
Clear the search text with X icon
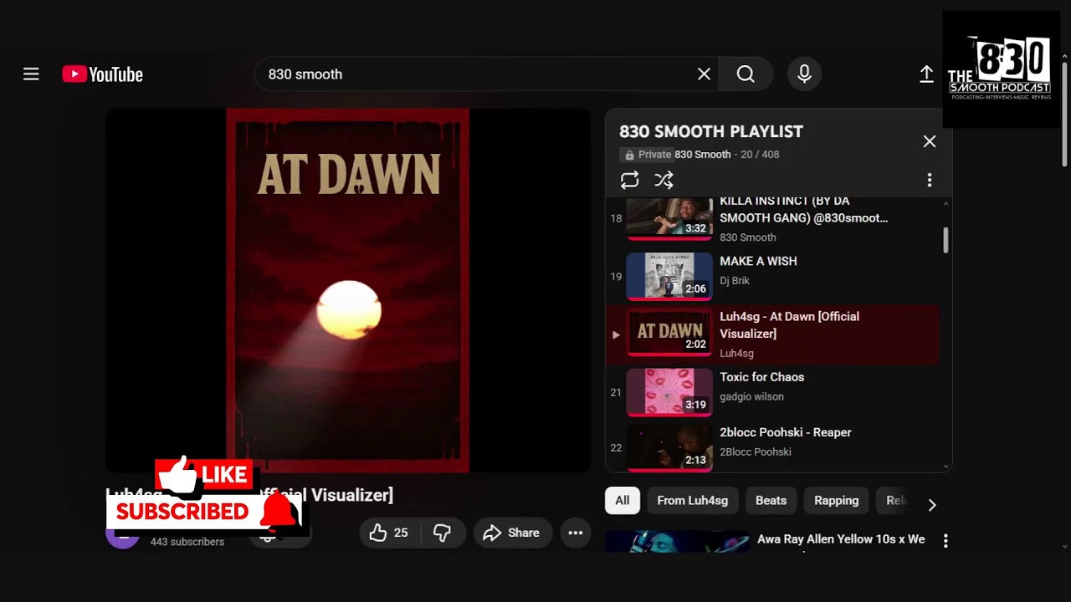(x=705, y=74)
